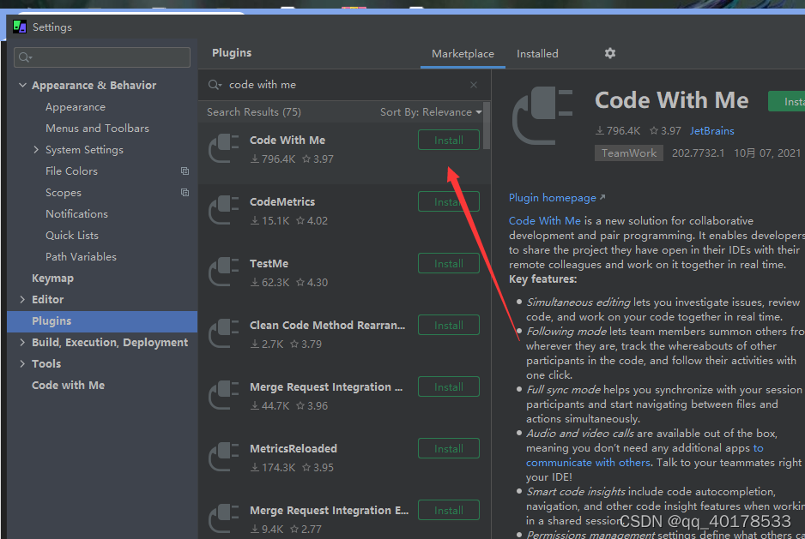The height and width of the screenshot is (539, 805).
Task: Collapse the Appearance & Behavior section
Action: pos(22,85)
